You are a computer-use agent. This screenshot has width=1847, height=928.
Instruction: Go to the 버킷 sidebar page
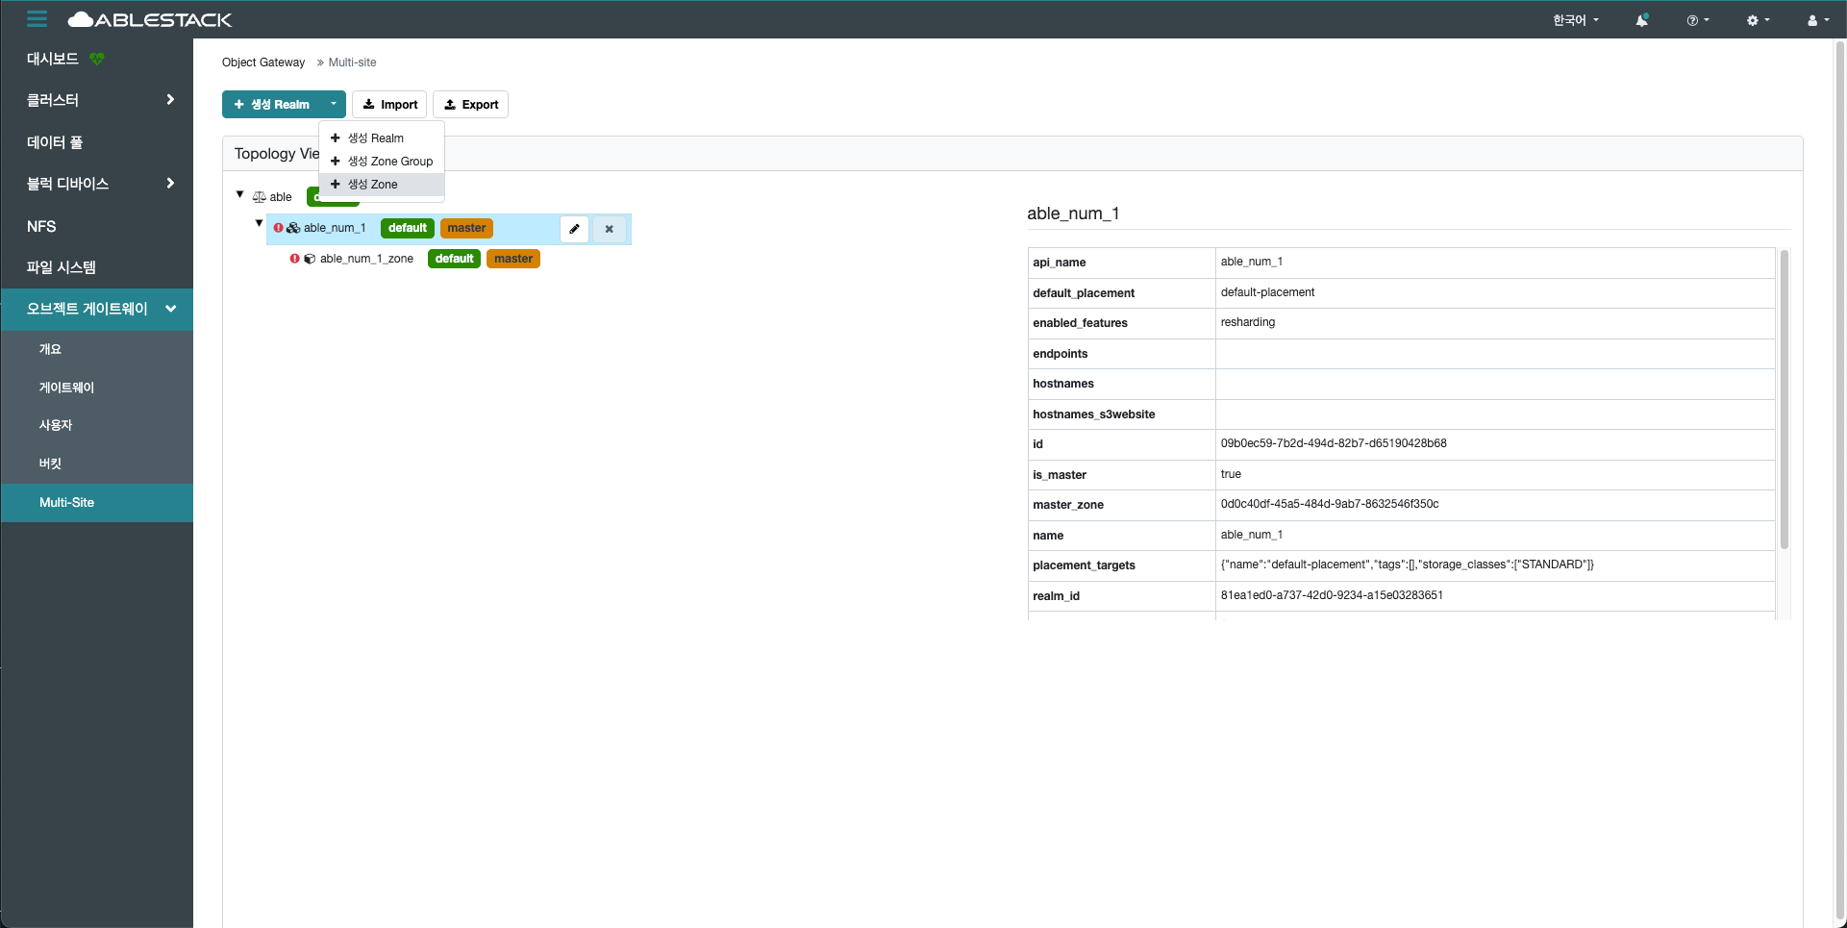pos(50,464)
